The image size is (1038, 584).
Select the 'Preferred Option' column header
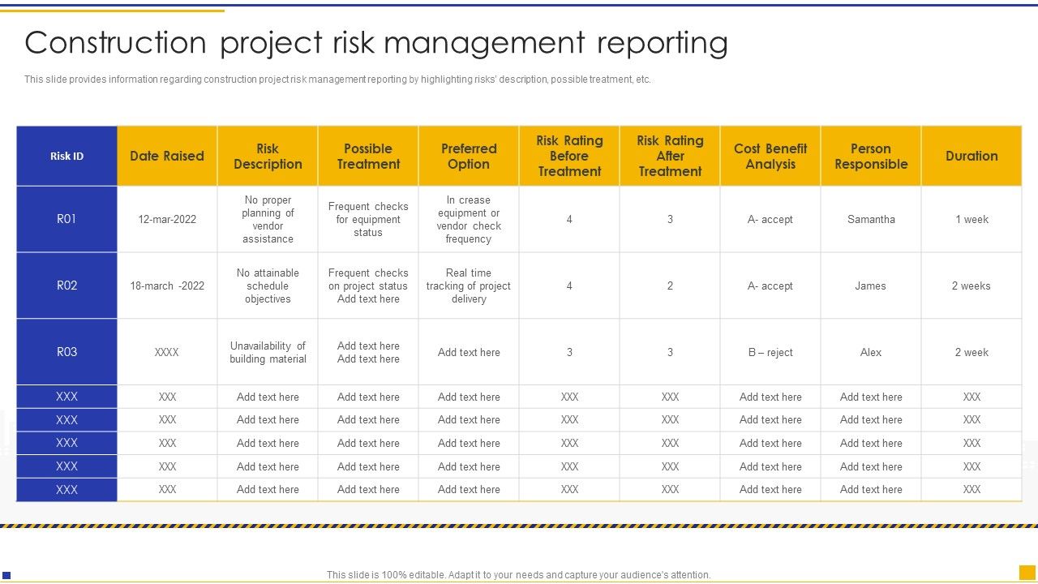click(469, 156)
